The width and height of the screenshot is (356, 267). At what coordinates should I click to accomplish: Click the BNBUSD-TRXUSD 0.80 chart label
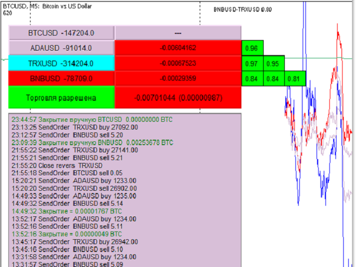[243, 9]
